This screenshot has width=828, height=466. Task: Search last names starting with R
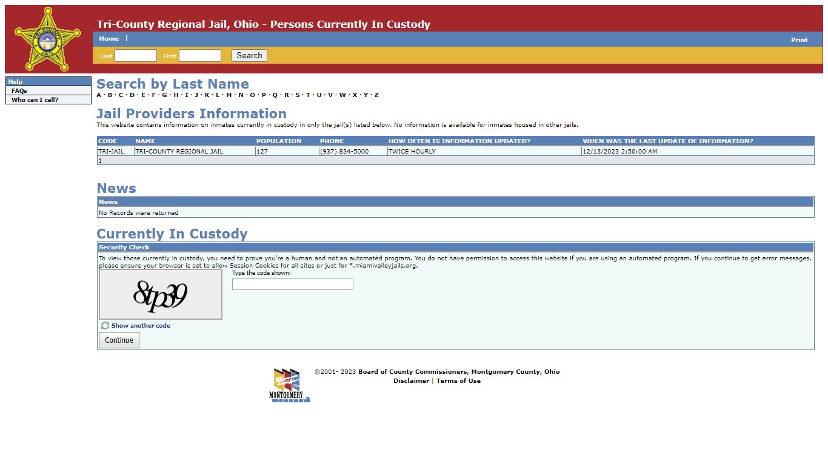pyautogui.click(x=287, y=95)
